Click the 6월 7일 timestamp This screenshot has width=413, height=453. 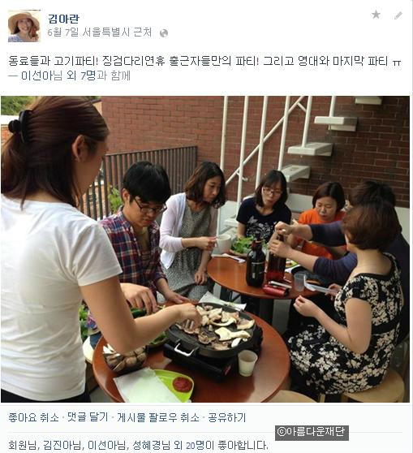coord(63,32)
